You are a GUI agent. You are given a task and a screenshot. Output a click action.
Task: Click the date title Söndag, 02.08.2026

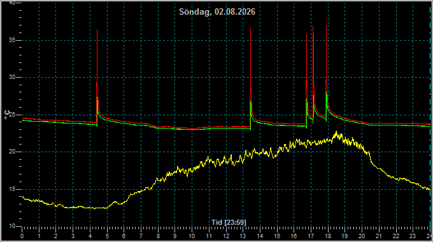coord(217,12)
